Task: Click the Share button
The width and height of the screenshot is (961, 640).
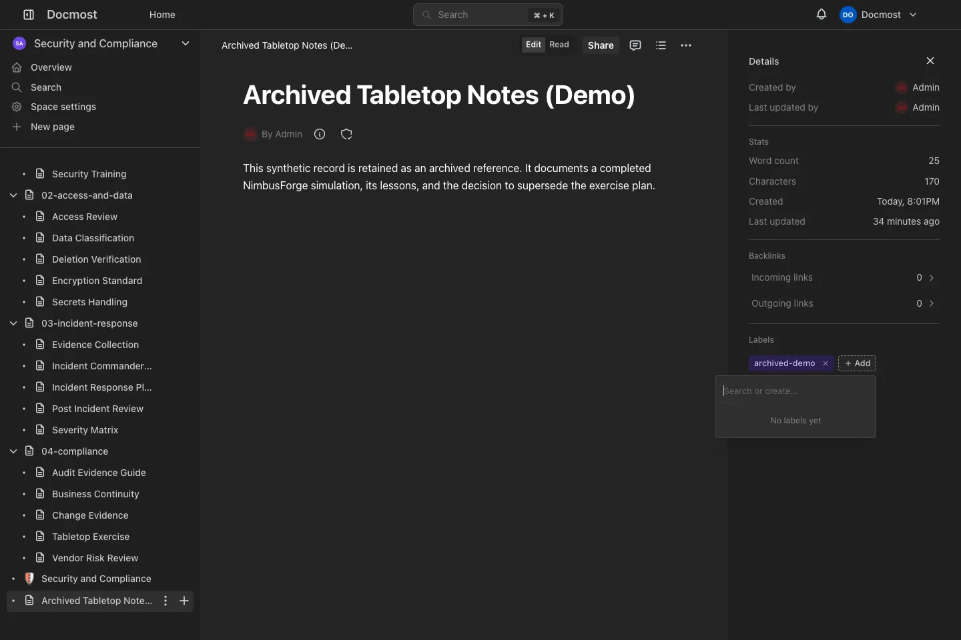Action: [x=601, y=45]
